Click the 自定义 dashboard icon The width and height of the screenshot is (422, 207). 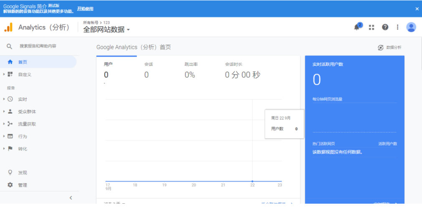tap(10, 74)
